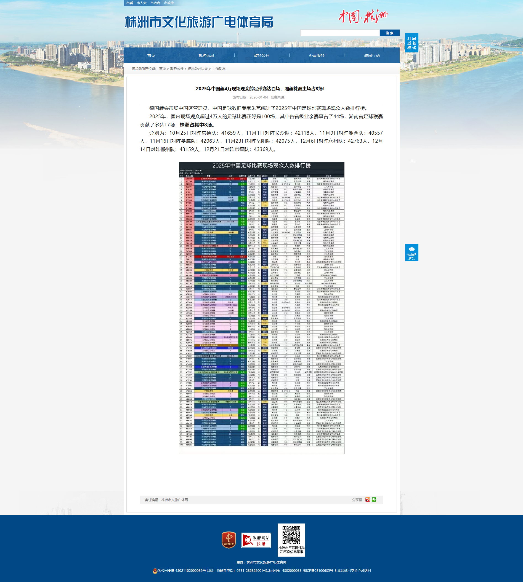Click 信息公开目录 in the breadcrumb path
The width and height of the screenshot is (523, 582).
click(198, 69)
